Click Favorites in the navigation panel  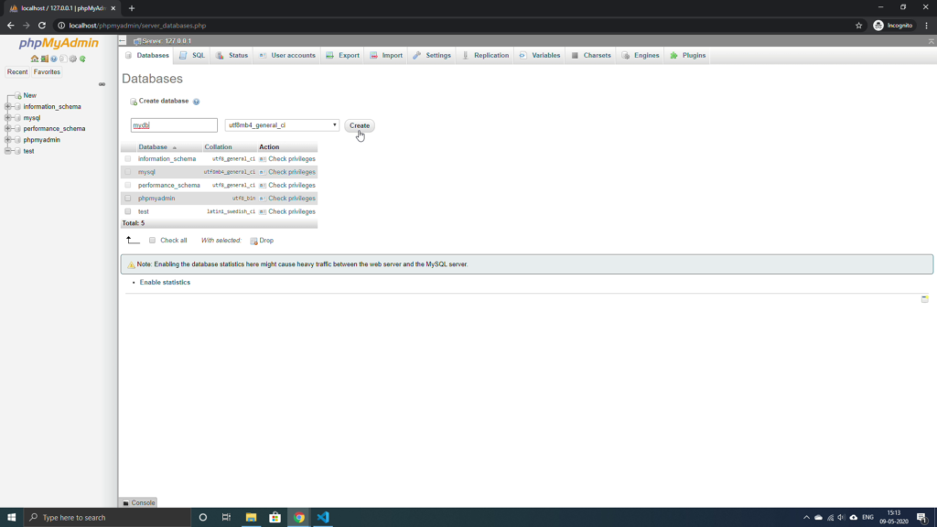pyautogui.click(x=47, y=71)
